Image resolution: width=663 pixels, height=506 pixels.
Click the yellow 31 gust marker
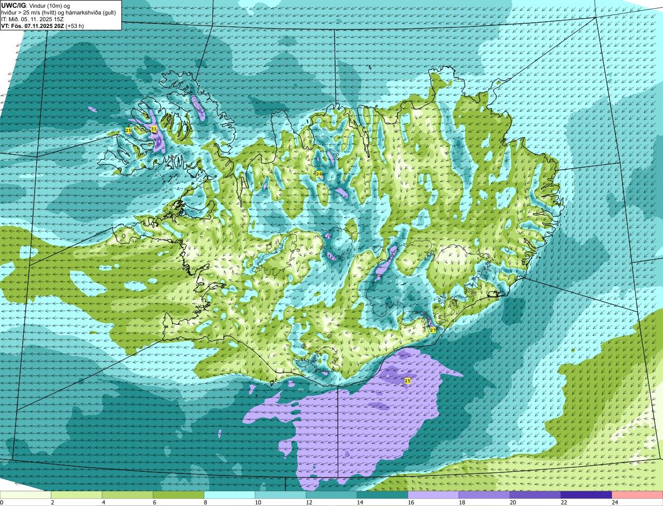point(154,129)
